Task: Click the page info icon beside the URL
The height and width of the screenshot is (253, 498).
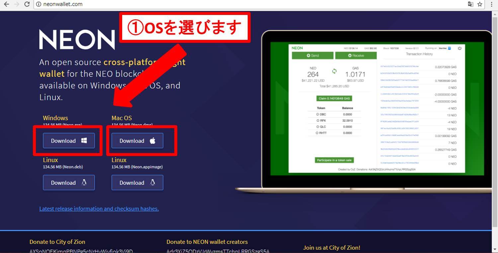Action: [39, 4]
